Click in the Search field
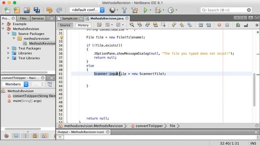Image resolution: width=260 pixels, height=146 pixels. click(x=226, y=10)
